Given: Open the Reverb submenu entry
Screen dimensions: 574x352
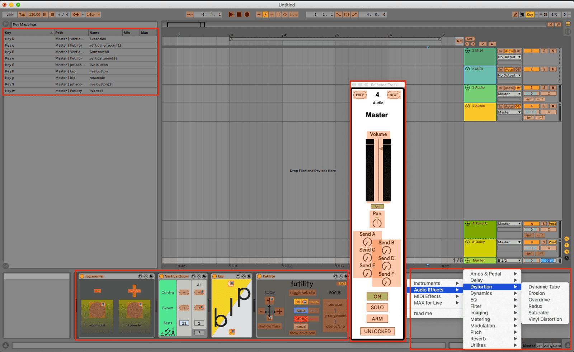Looking at the screenshot, I should 493,339.
